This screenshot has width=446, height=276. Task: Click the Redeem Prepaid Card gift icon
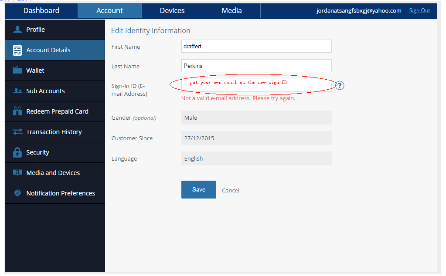(17, 111)
